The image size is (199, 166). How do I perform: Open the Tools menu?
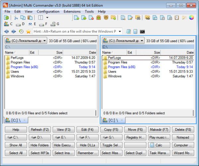pyautogui.click(x=89, y=11)
